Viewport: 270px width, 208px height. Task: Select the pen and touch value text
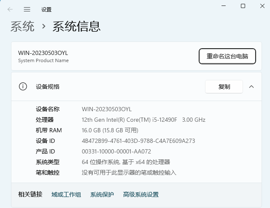[129, 172]
